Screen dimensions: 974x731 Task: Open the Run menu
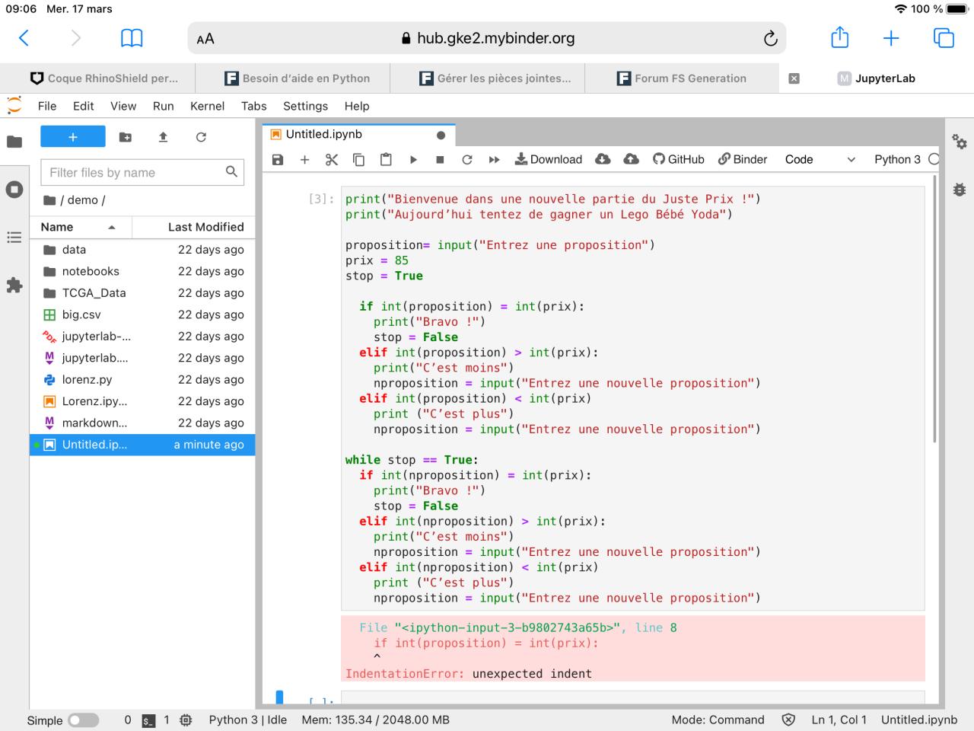(x=164, y=106)
